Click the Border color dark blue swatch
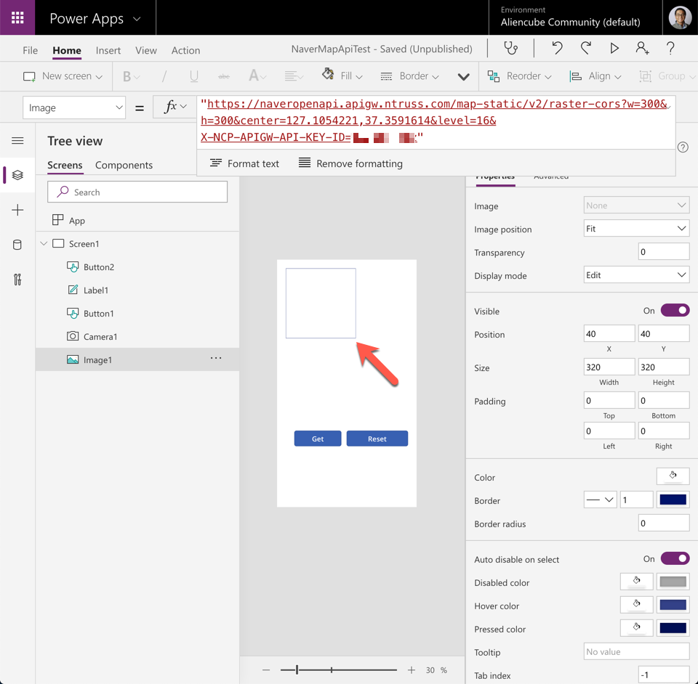 tap(673, 500)
